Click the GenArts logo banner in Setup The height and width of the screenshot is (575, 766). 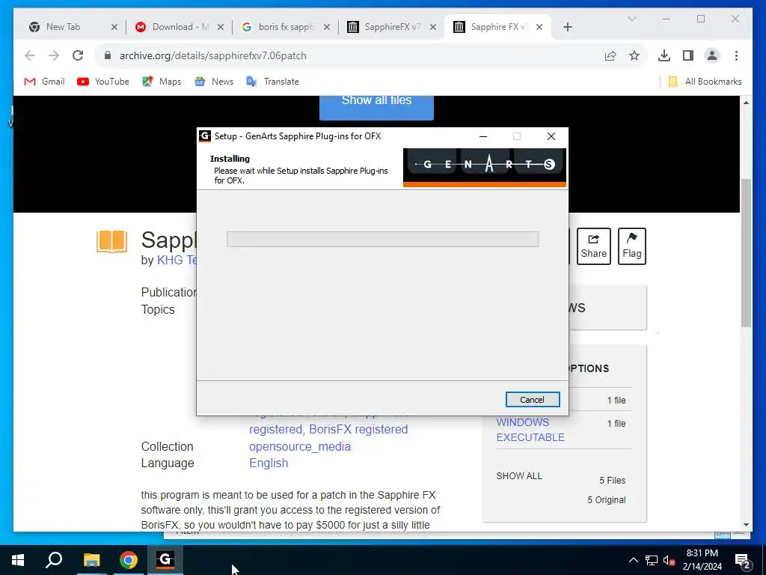[x=485, y=168]
